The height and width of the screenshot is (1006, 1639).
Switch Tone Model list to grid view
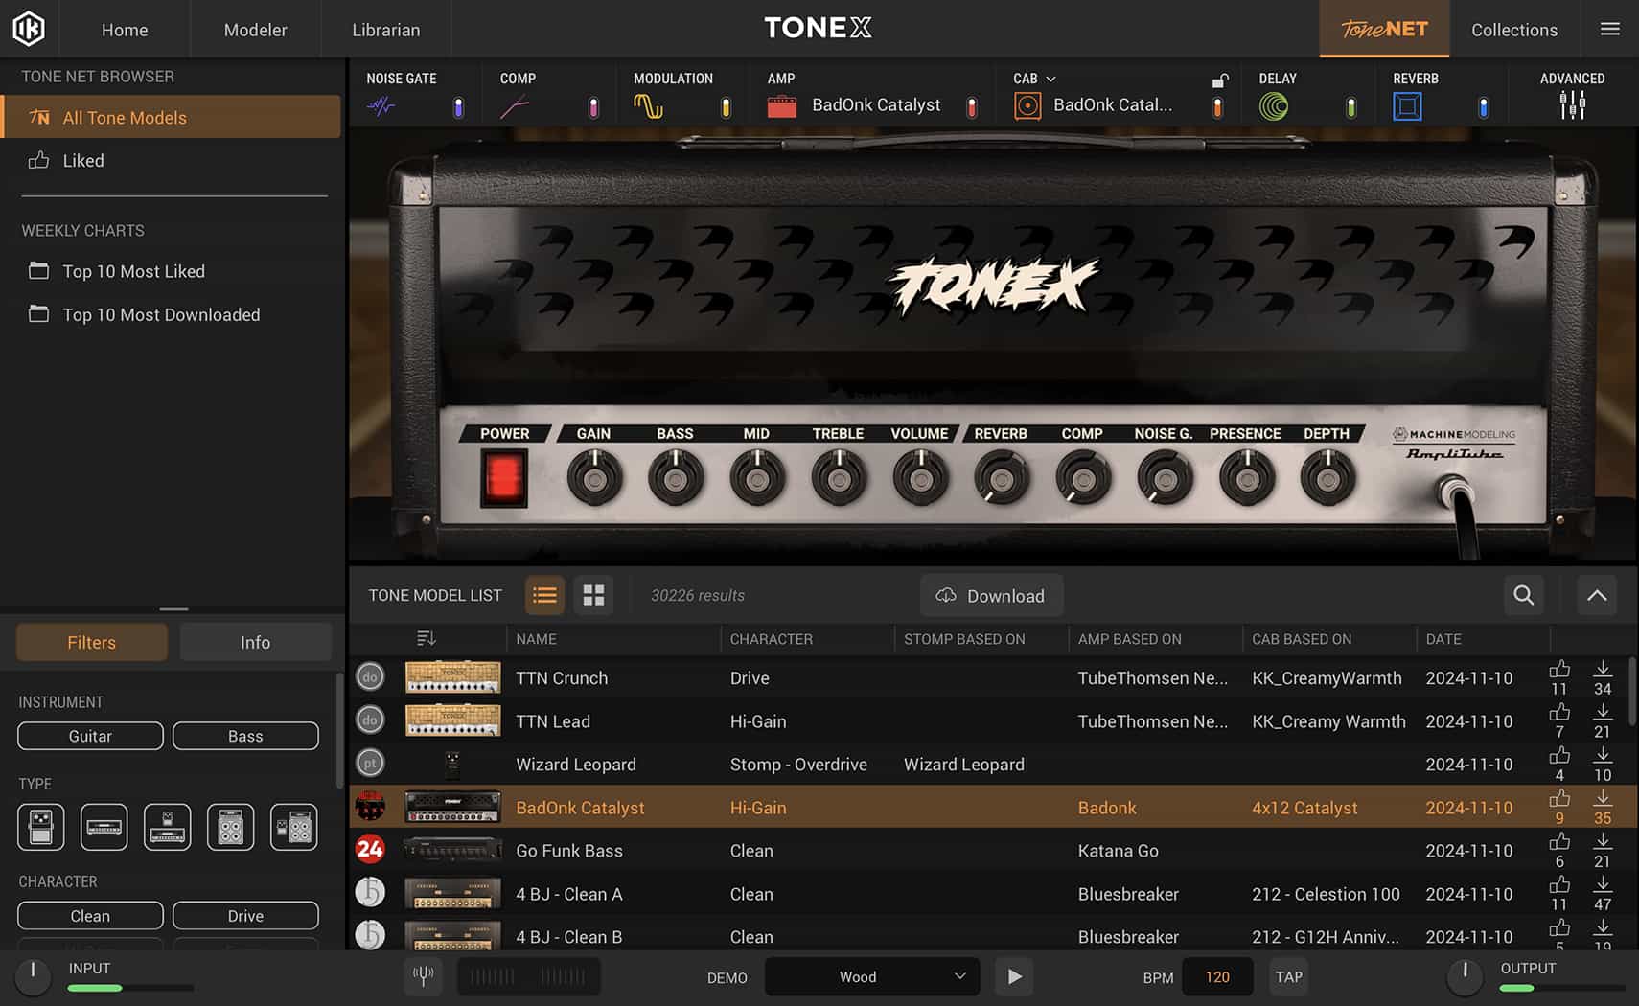tap(593, 595)
